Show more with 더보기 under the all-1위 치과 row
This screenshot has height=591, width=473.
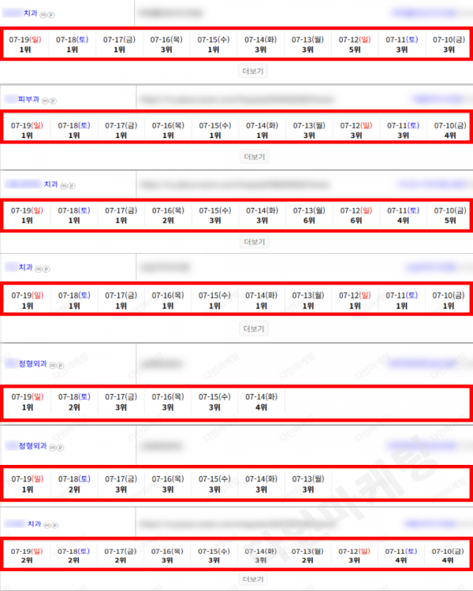pyautogui.click(x=254, y=329)
